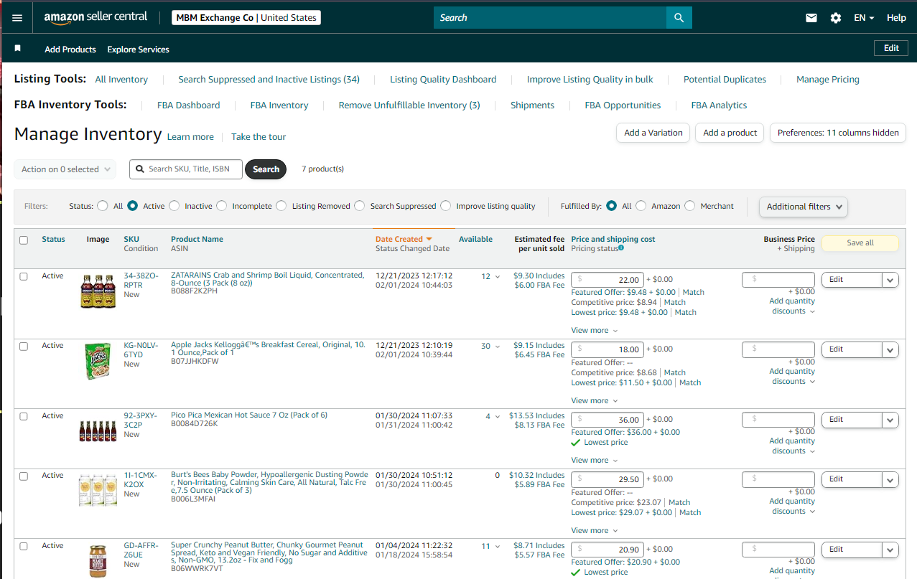
Task: Sort by Date Created column
Action: click(x=404, y=240)
